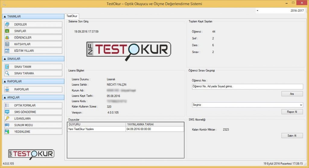Click the Lisanslı license status value
This screenshot has height=168, width=309.
[x=111, y=79]
